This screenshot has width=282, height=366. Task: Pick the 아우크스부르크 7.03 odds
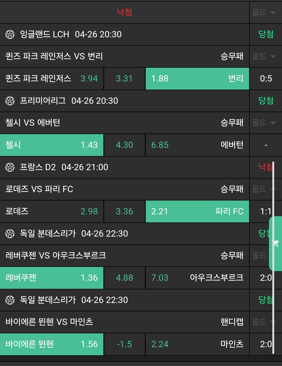[x=197, y=278]
